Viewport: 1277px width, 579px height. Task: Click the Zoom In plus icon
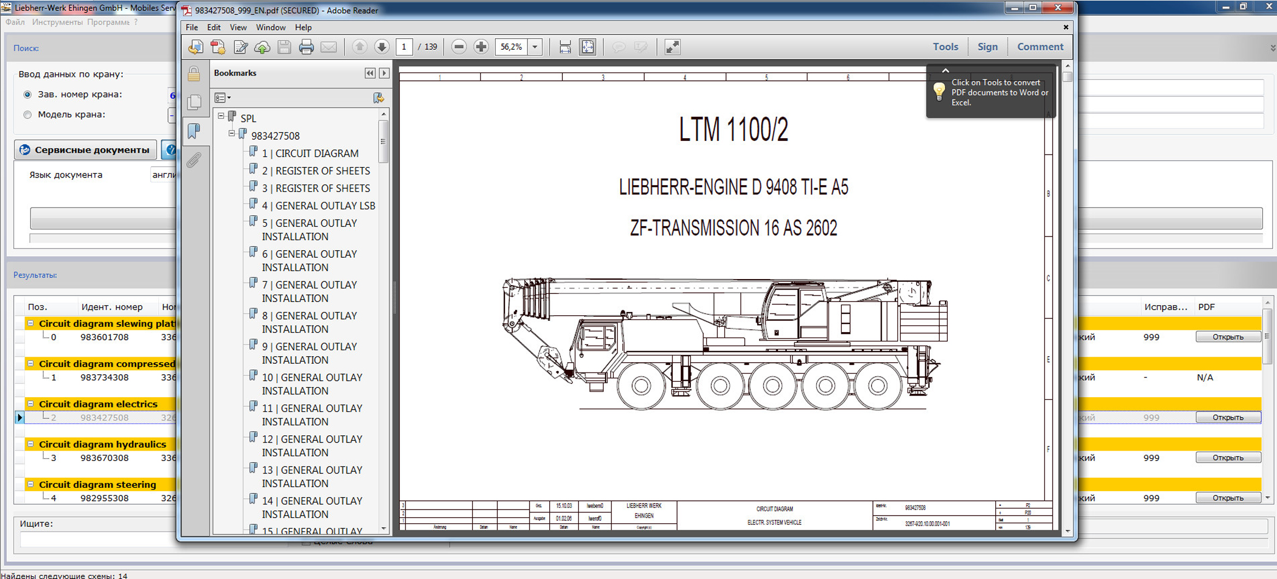(x=481, y=48)
